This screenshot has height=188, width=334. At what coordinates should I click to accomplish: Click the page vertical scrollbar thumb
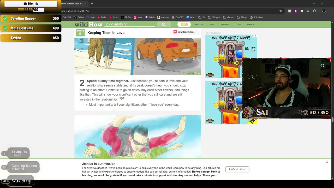coord(332,120)
